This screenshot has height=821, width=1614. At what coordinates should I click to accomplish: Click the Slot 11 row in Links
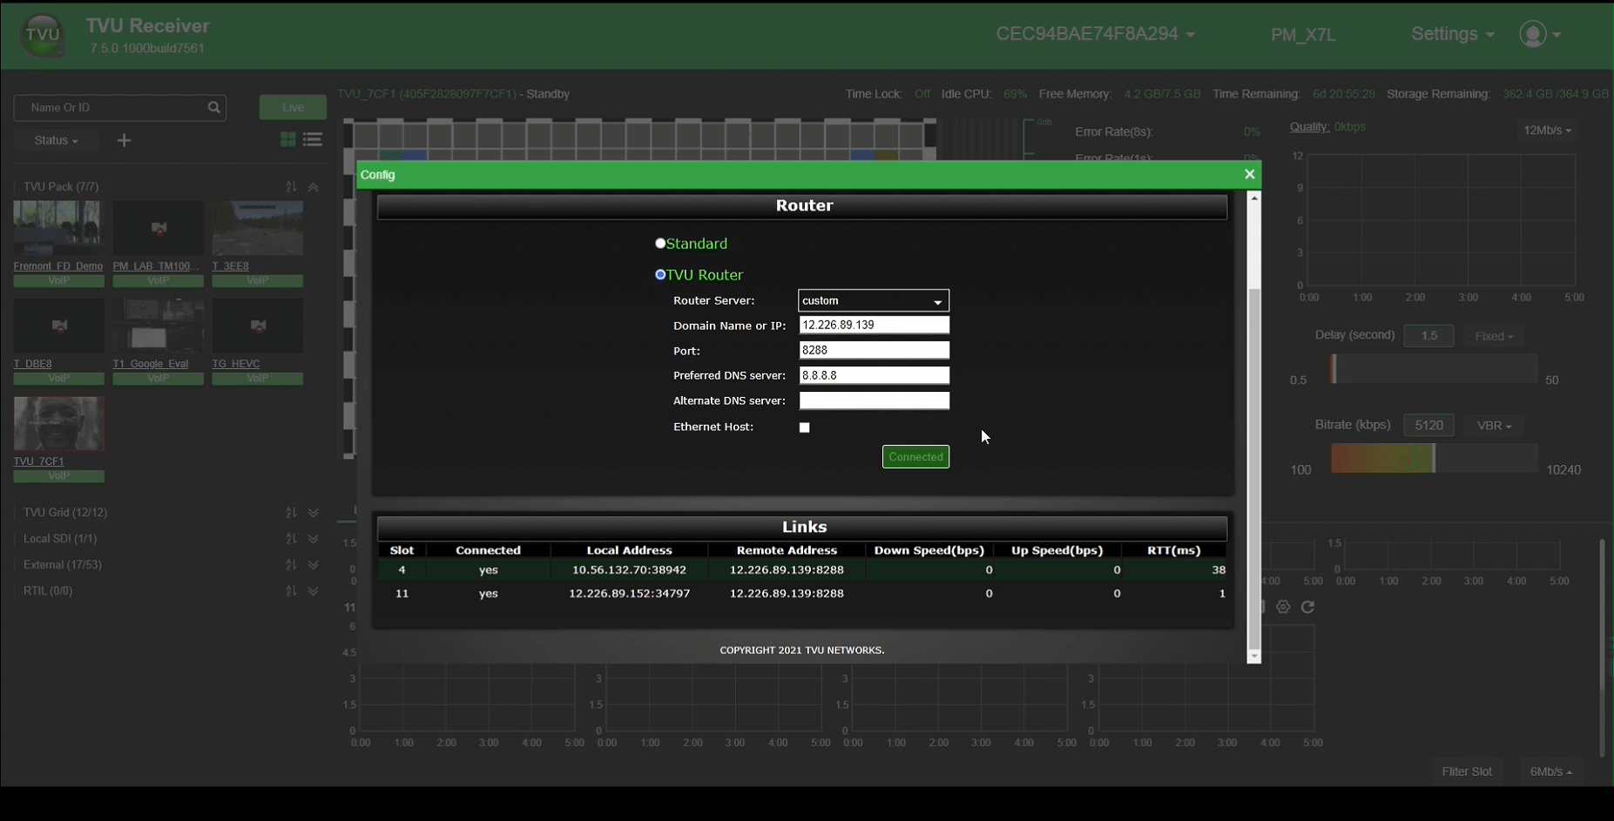802,594
